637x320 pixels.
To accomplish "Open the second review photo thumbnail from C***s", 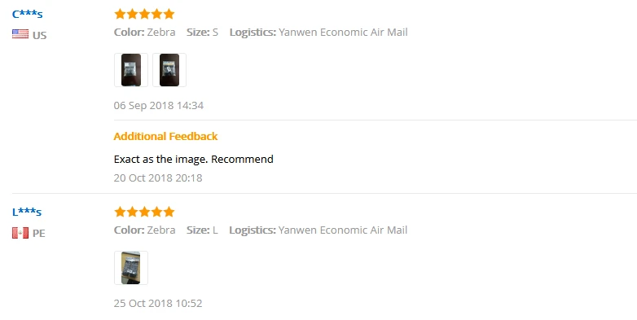I will [169, 70].
